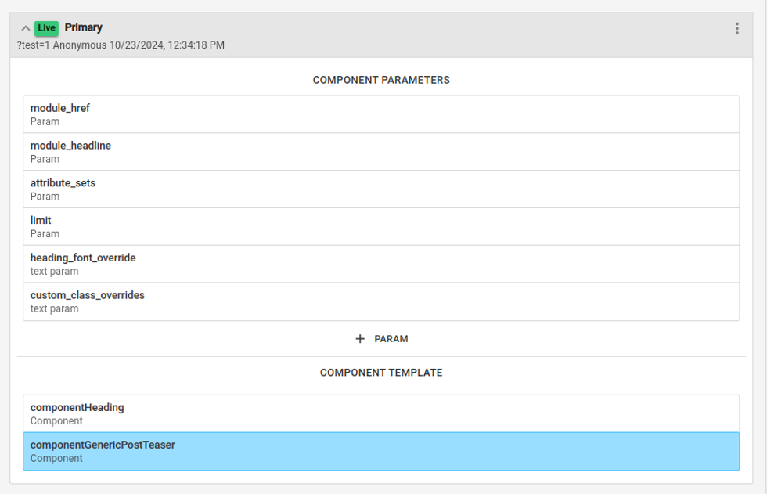Select the attribute_sets parameter row

(x=381, y=189)
